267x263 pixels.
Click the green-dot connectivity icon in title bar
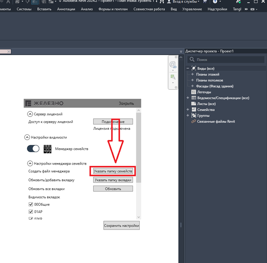pos(238,2)
